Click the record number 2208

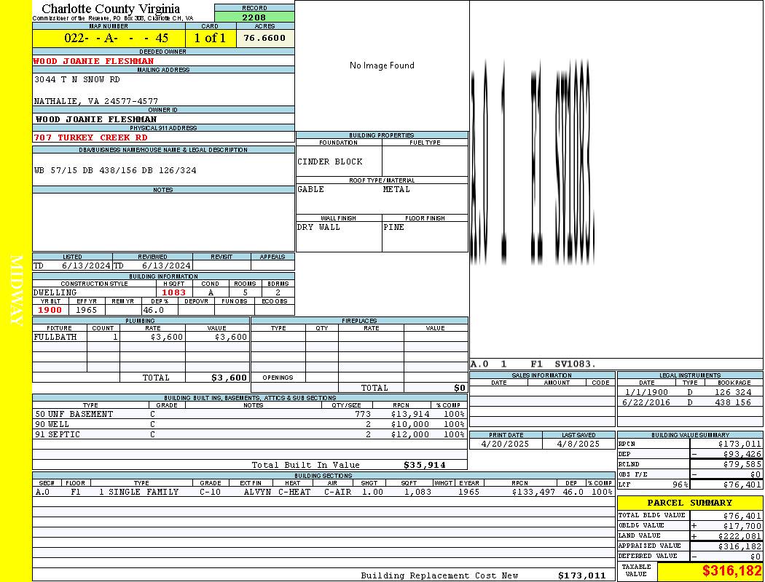click(x=254, y=17)
